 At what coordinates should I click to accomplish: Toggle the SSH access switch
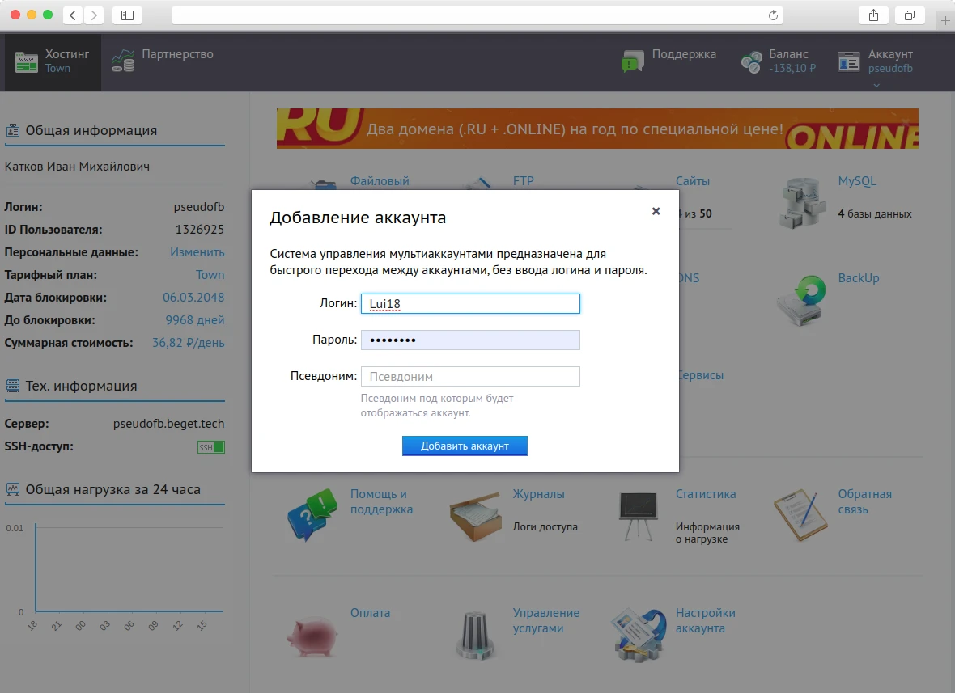point(211,447)
